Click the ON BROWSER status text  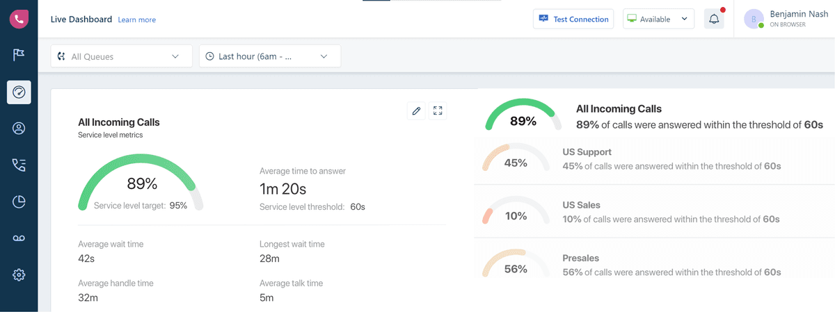click(788, 25)
